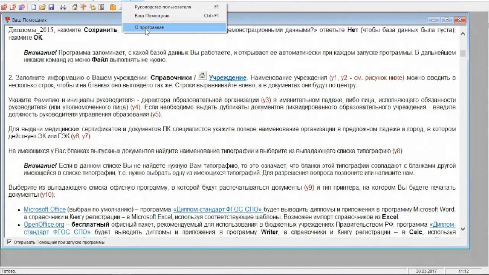The height and width of the screenshot is (275, 489).
Task: Click the red reference (у3) in the text
Action: [x=266, y=100]
